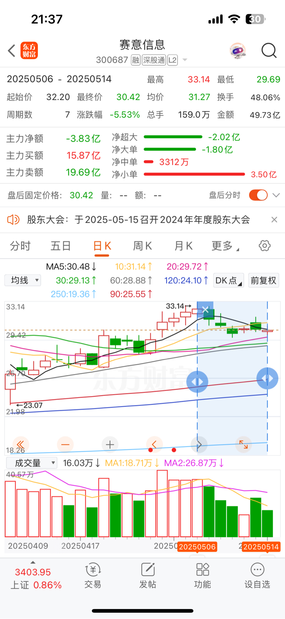Tap the L2 level badge
The height and width of the screenshot is (619, 285).
click(173, 60)
